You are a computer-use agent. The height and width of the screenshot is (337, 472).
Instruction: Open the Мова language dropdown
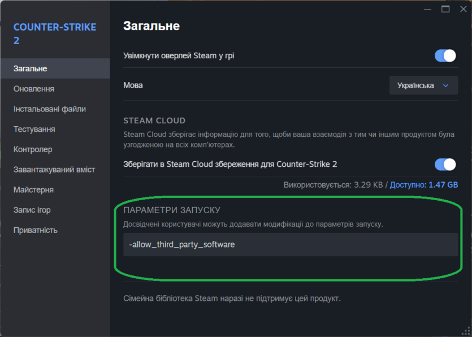pos(423,85)
